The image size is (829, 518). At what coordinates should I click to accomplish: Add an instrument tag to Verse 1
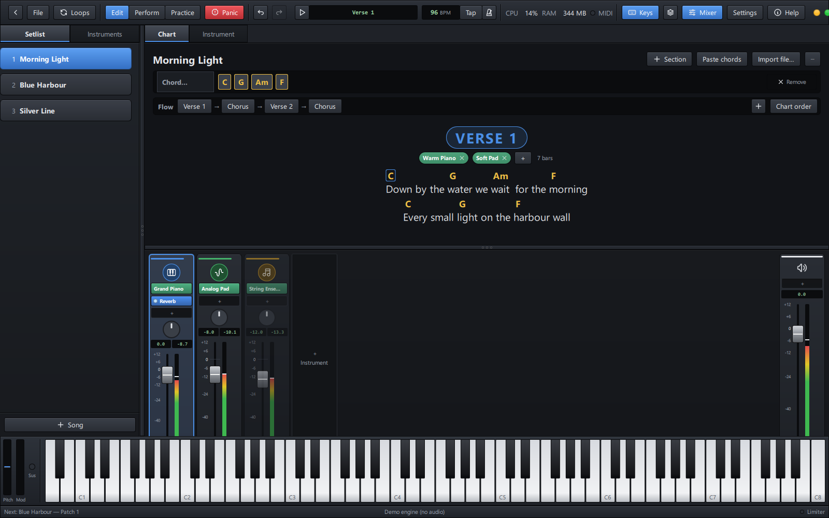[x=523, y=158]
